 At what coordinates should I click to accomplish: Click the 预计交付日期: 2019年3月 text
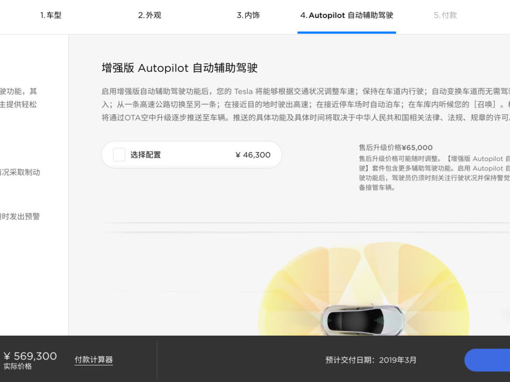371,360
